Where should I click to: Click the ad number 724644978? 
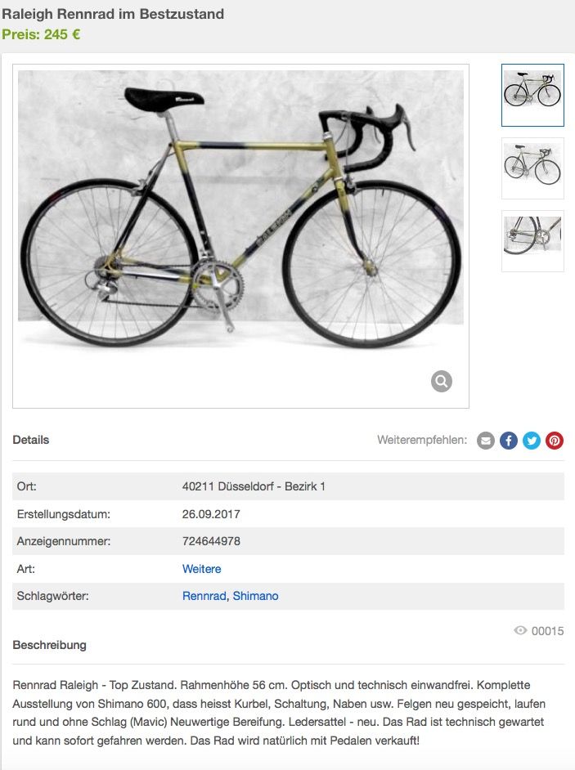(211, 541)
